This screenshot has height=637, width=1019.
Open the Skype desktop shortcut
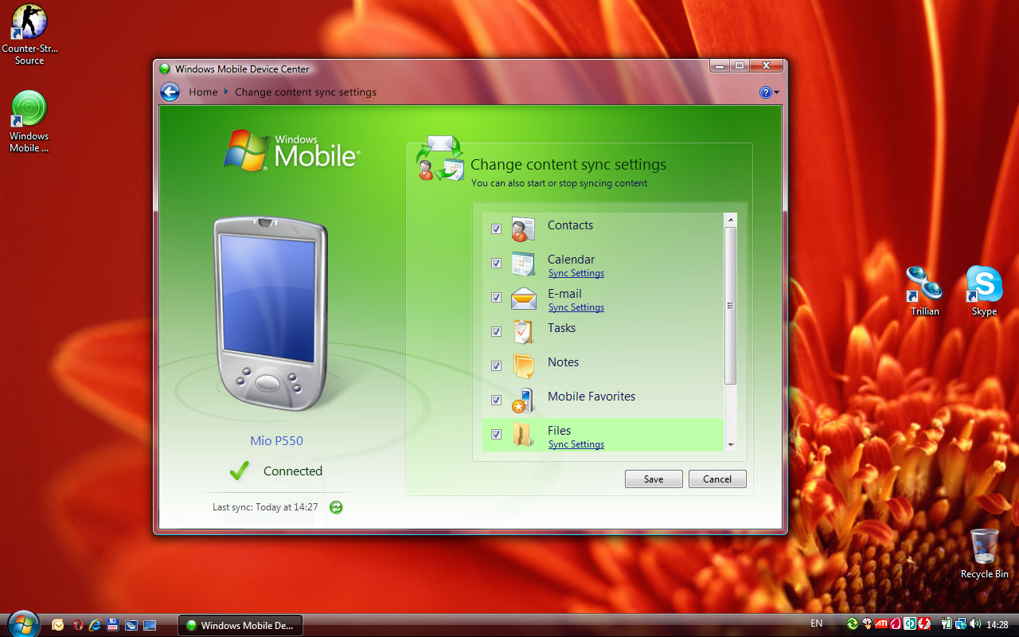984,291
